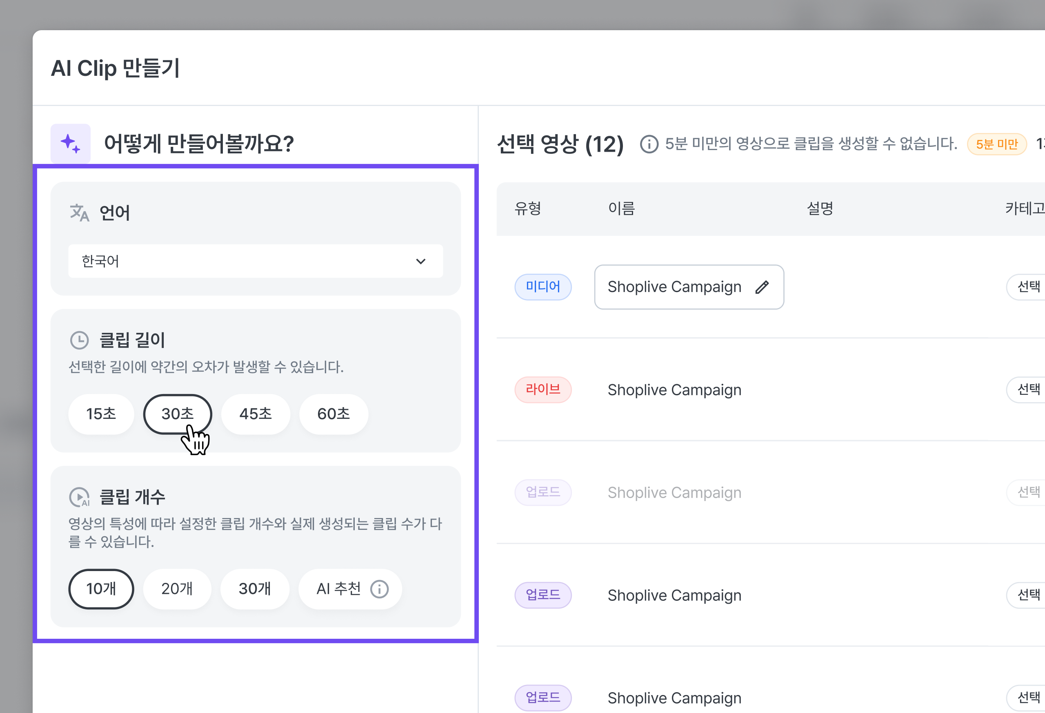Select the 20개 clip count
The height and width of the screenshot is (713, 1045).
point(177,589)
